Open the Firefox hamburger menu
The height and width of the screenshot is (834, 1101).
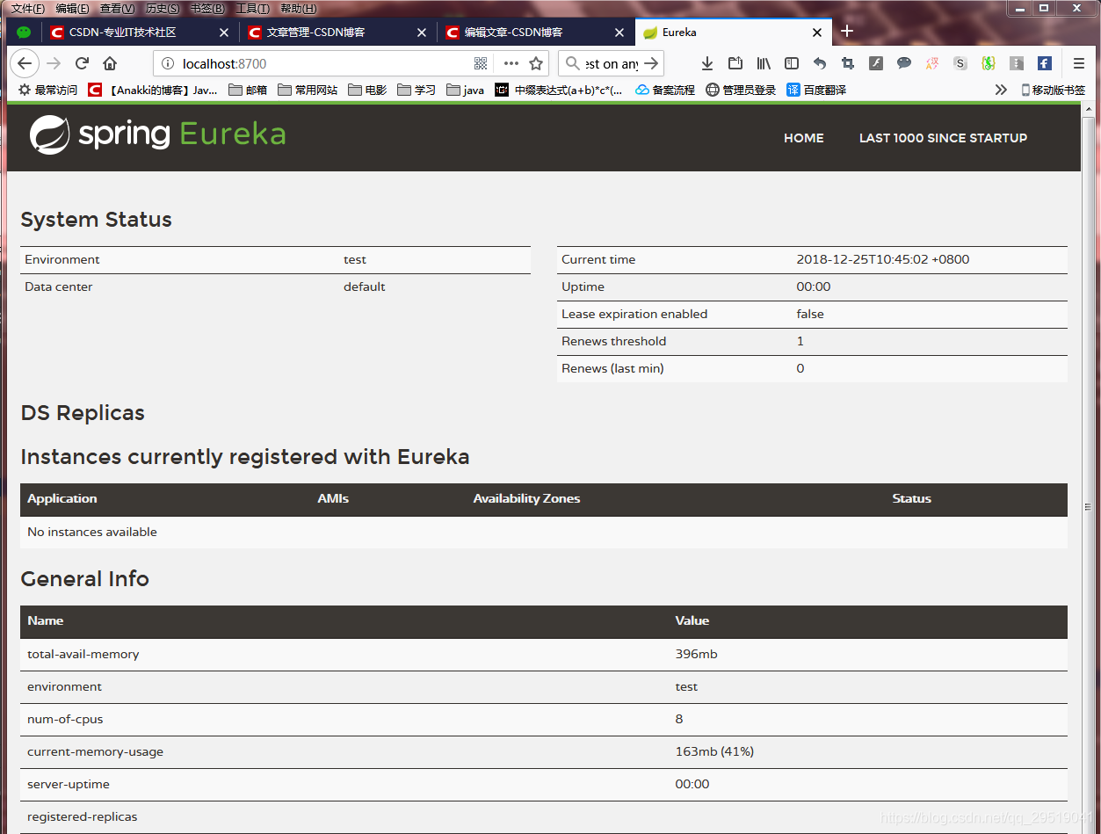pos(1079,63)
